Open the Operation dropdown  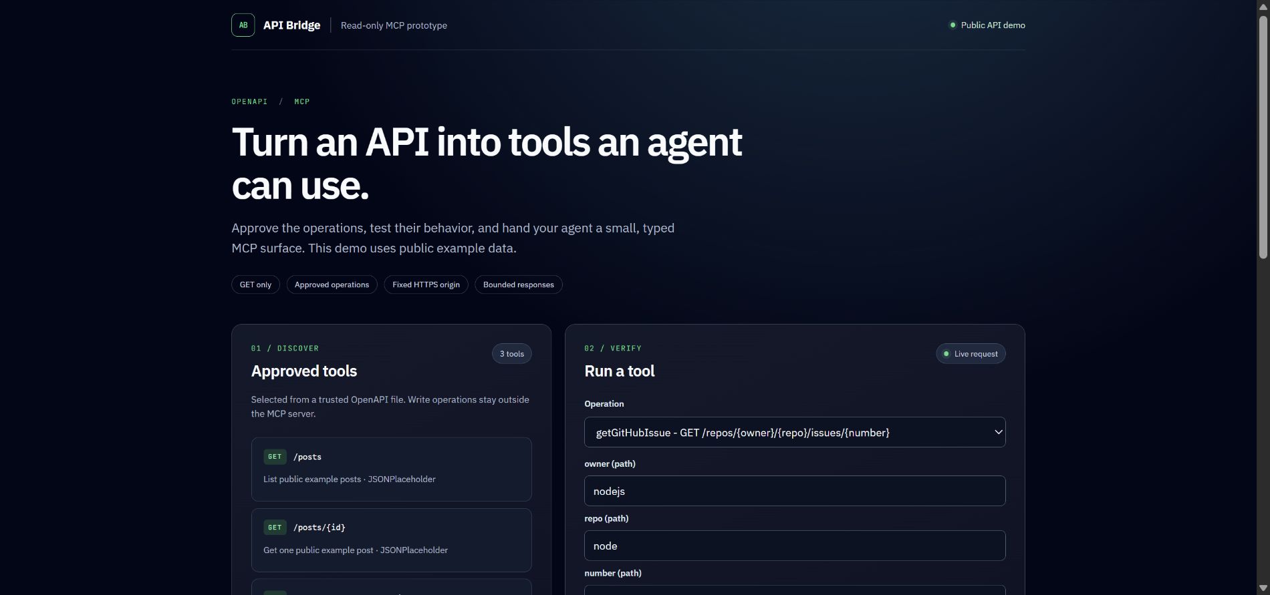[x=795, y=432]
